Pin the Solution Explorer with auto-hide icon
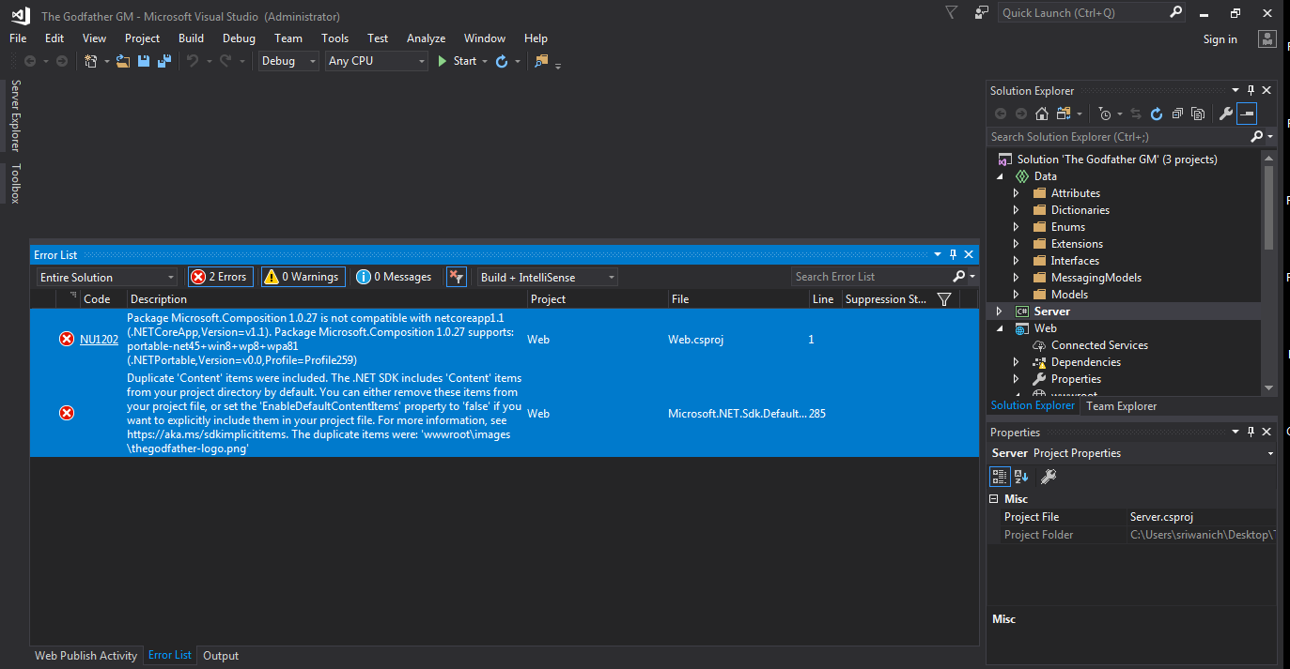 (1251, 90)
